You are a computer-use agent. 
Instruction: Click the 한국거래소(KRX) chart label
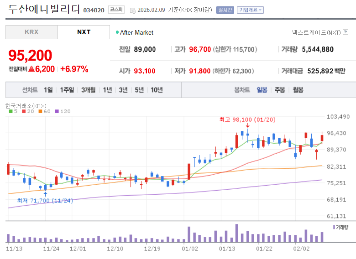click(26, 106)
